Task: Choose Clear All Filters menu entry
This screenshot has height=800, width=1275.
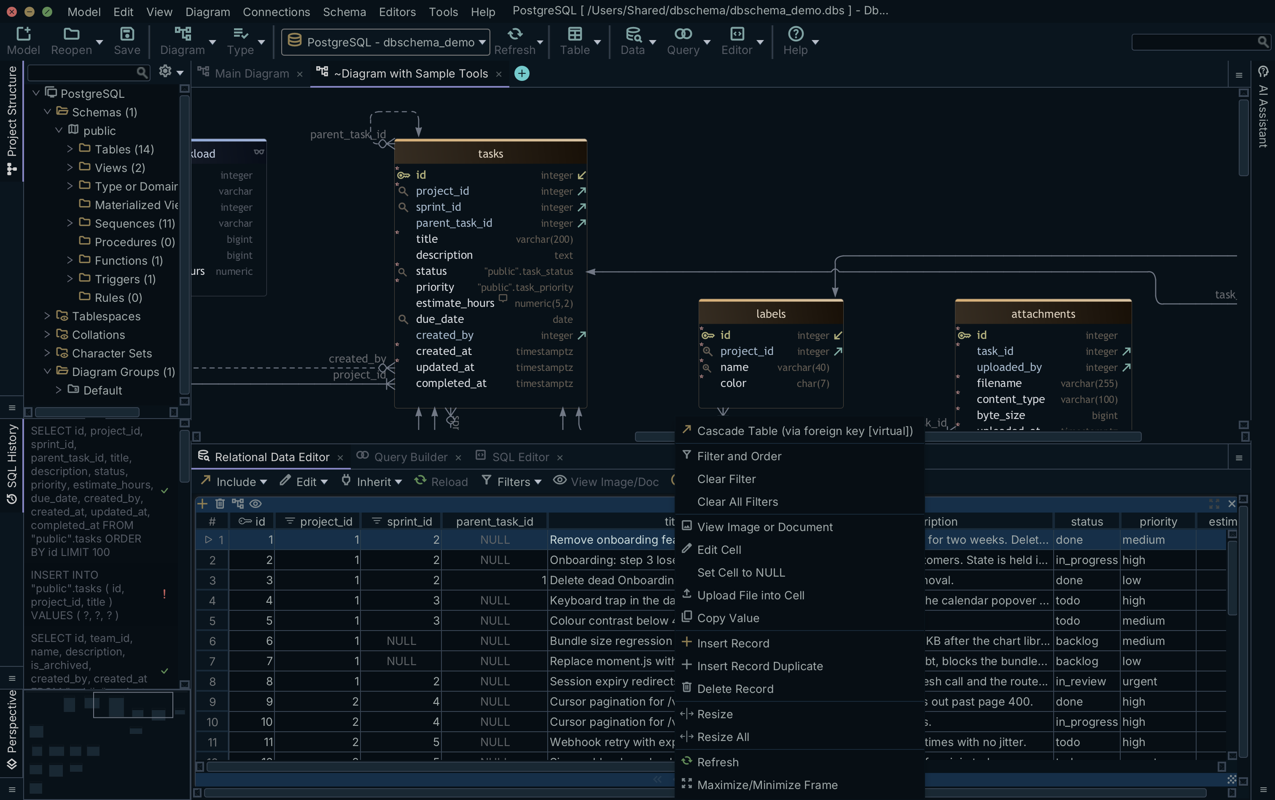Action: pos(800,502)
